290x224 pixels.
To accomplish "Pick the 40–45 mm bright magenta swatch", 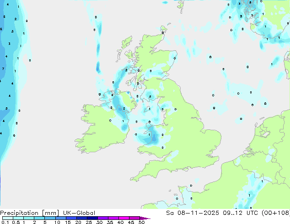I will tap(124, 218).
